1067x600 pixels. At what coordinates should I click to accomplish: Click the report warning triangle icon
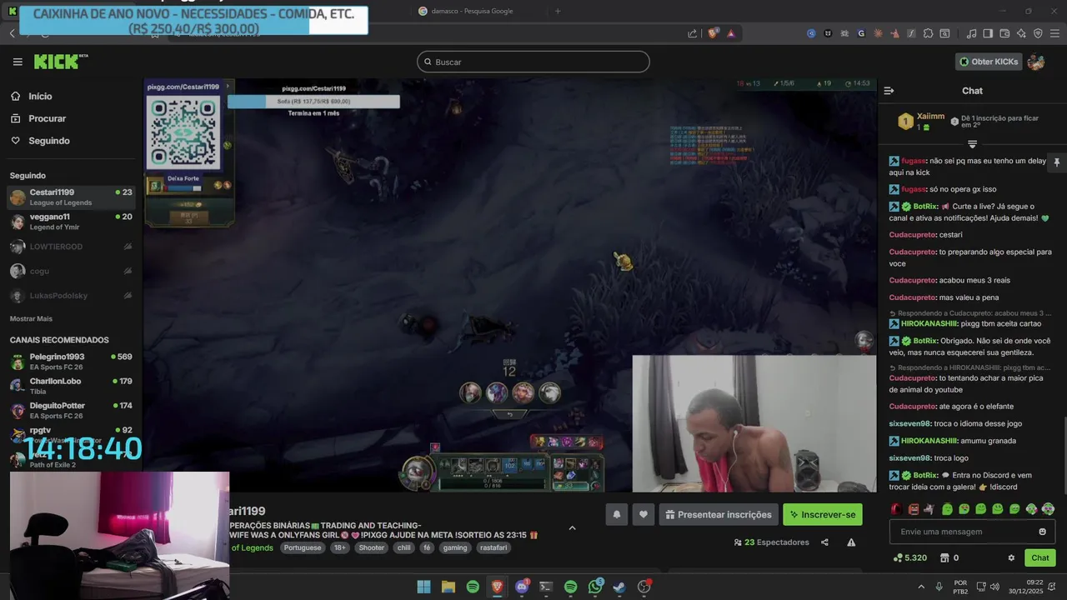point(851,542)
